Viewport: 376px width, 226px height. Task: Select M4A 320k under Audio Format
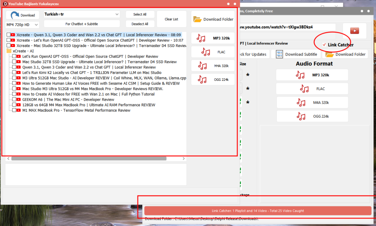(312, 103)
